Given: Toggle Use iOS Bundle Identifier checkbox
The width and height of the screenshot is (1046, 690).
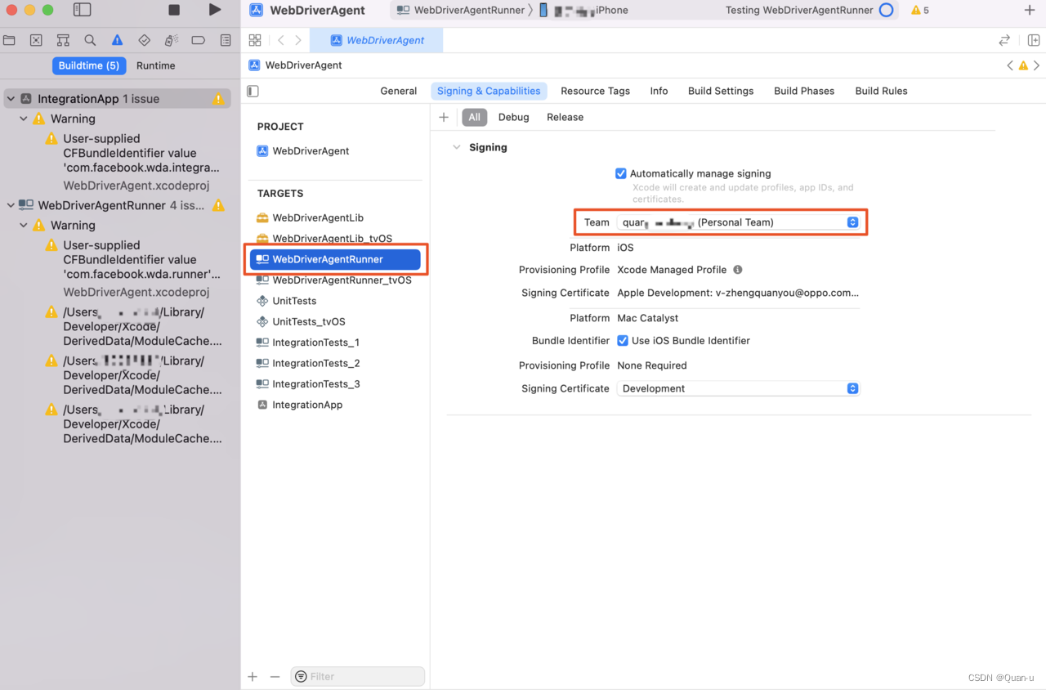Looking at the screenshot, I should point(623,340).
